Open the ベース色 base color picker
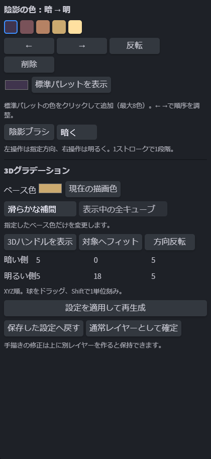This screenshot has width=211, height=459. (50, 189)
